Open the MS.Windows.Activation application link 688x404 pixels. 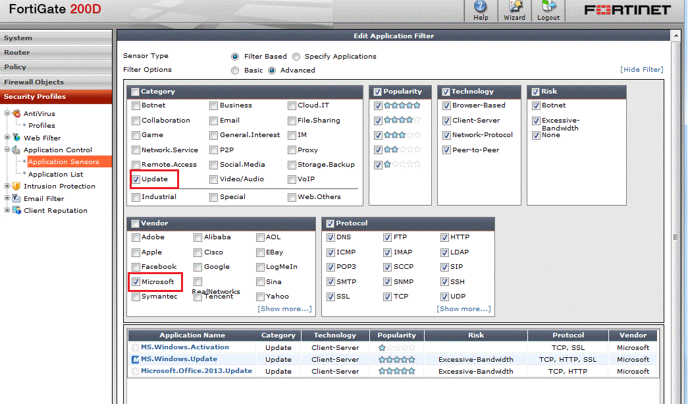pos(185,347)
